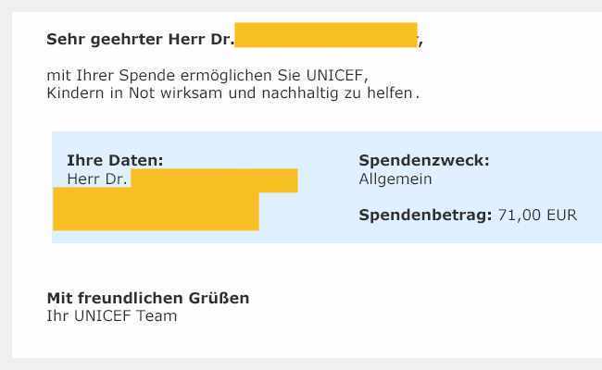This screenshot has width=602, height=370.
Task: Click the word UNICEF in first paragraph
Action: click(334, 75)
